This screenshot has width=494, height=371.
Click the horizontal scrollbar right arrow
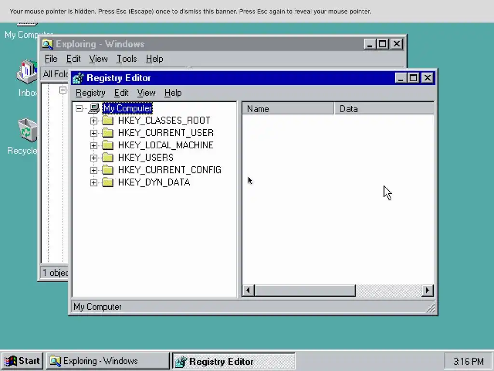(427, 290)
